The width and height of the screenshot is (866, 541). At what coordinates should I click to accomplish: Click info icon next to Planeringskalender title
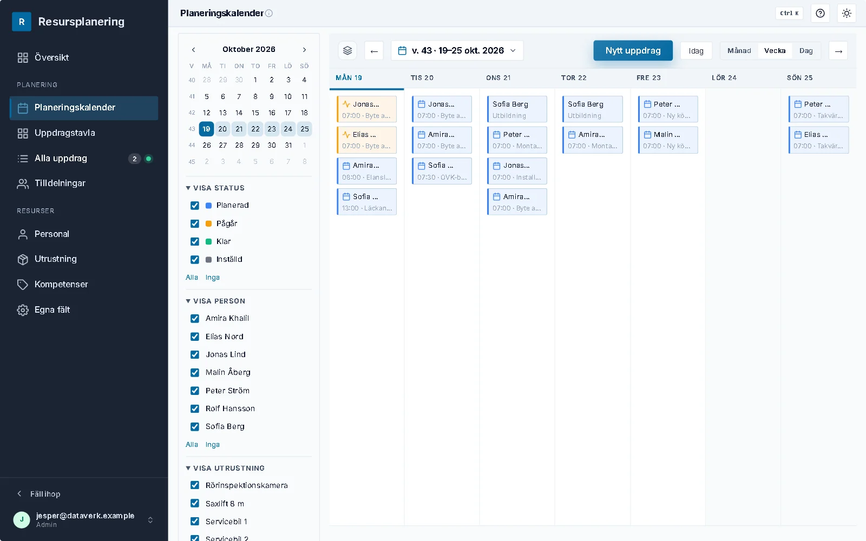(269, 13)
